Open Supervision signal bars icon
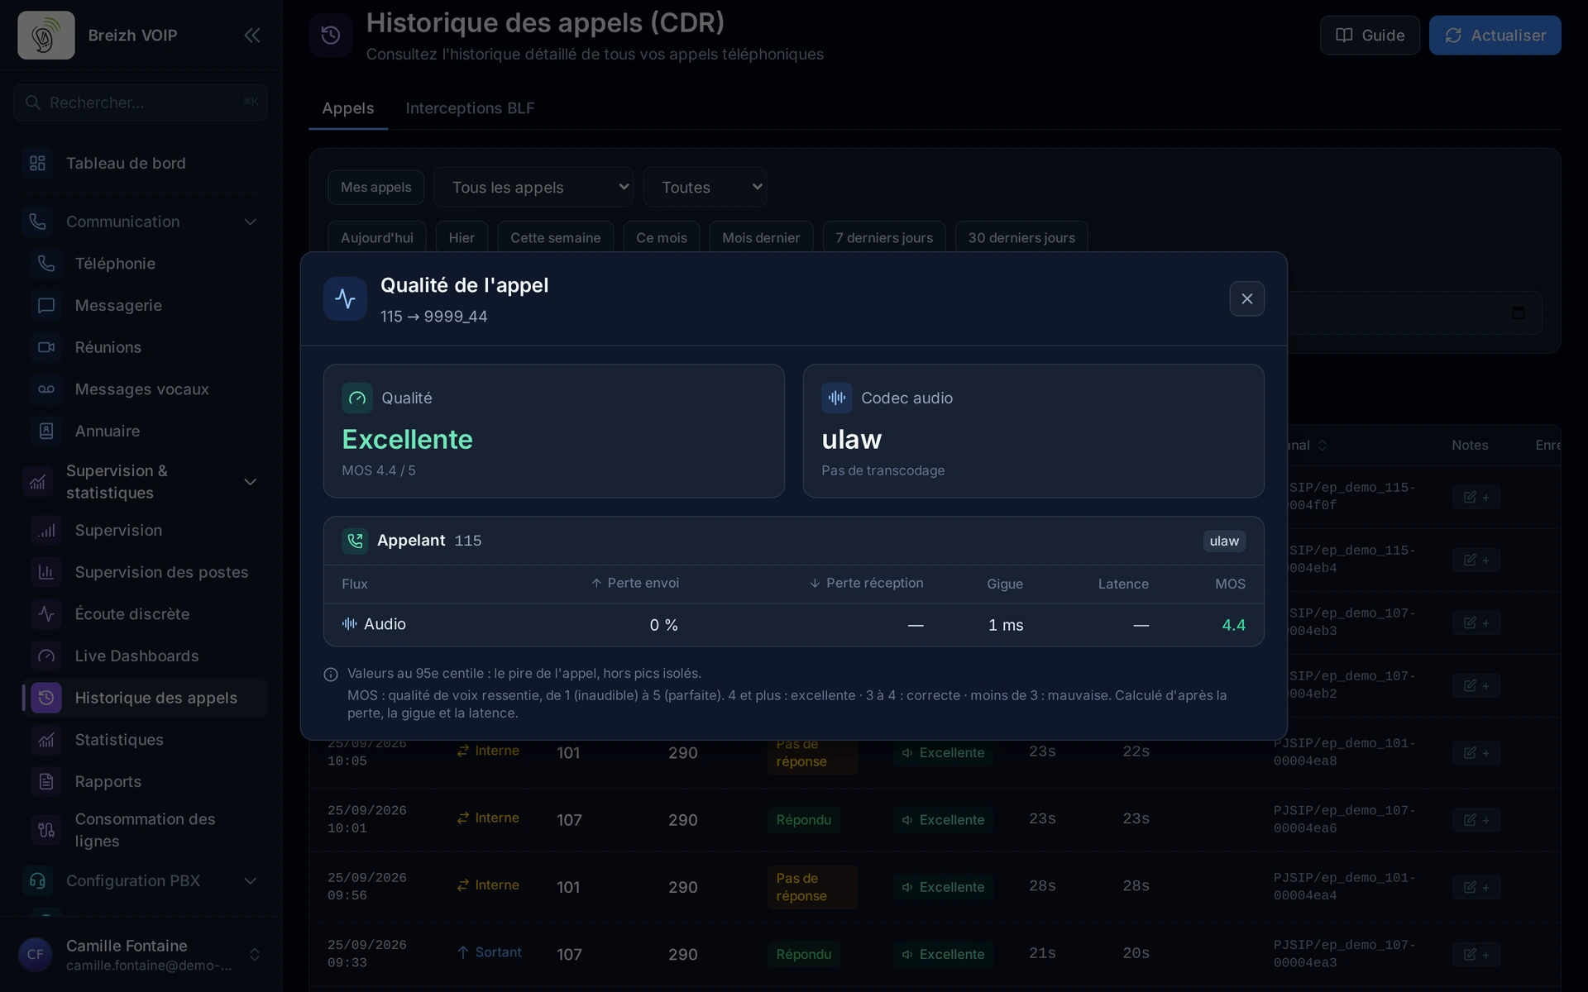Screen dimensions: 1588x992 (x=46, y=531)
